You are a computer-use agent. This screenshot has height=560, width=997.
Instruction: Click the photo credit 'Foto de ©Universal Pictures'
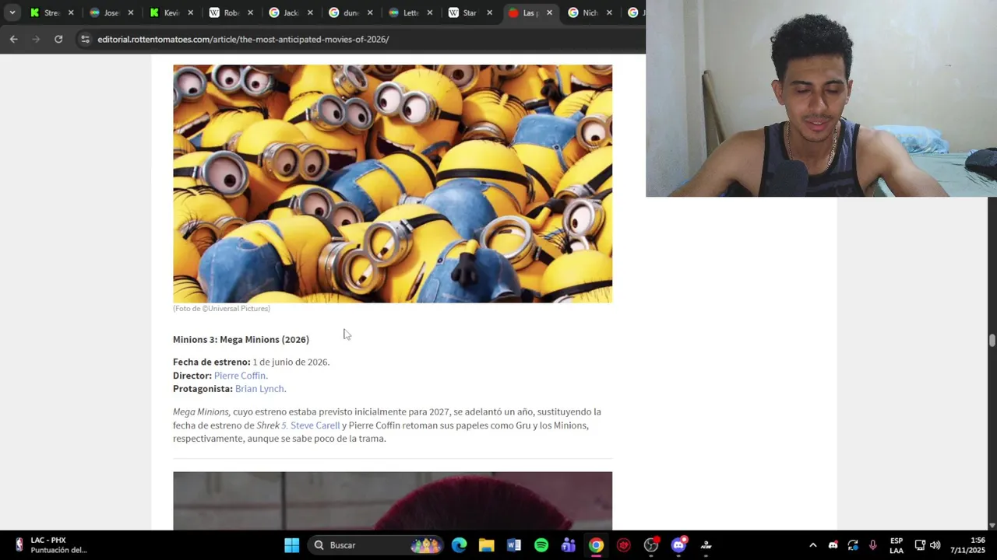pyautogui.click(x=221, y=309)
